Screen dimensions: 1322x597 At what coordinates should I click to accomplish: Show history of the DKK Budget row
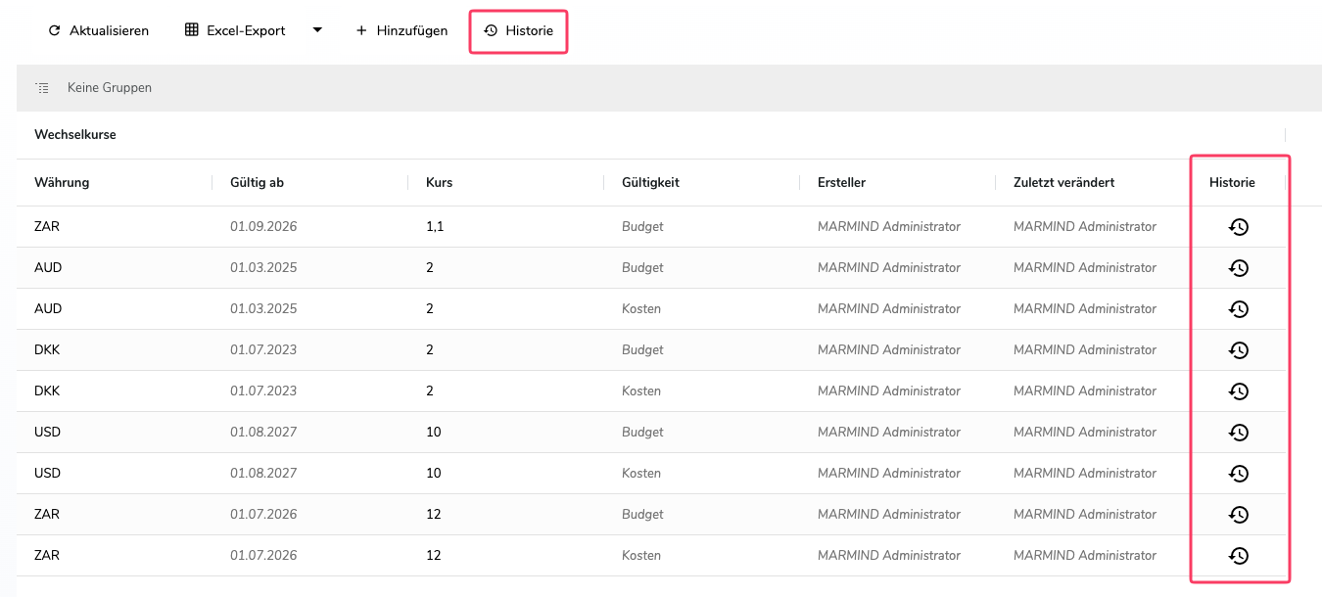pyautogui.click(x=1239, y=350)
